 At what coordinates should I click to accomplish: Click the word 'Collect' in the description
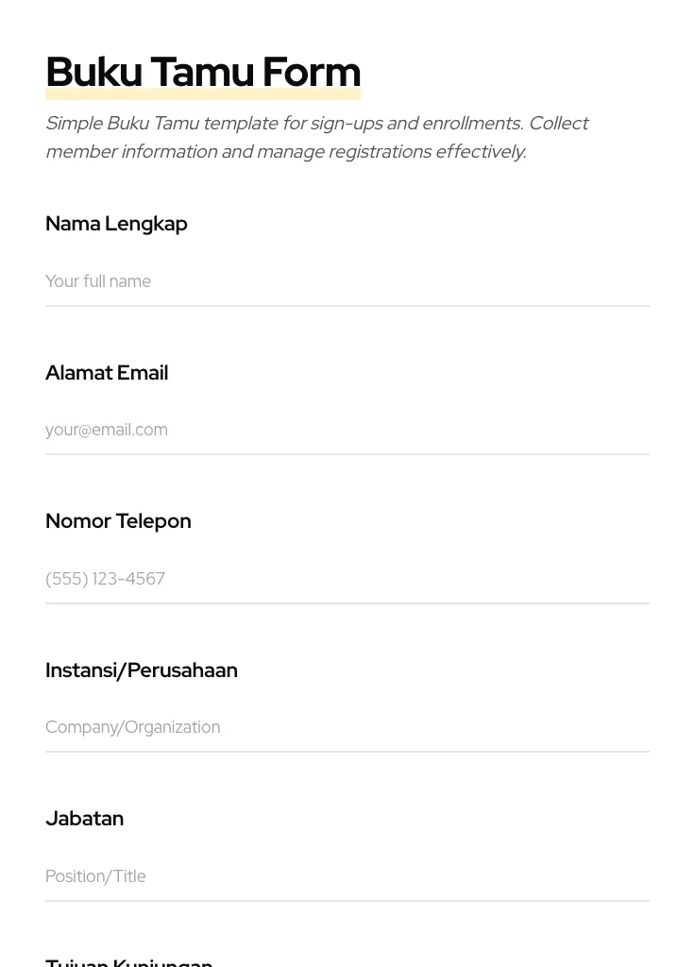[558, 124]
